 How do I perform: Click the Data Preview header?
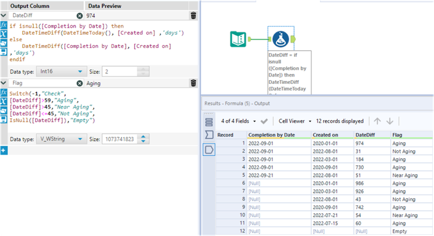coord(105,6)
